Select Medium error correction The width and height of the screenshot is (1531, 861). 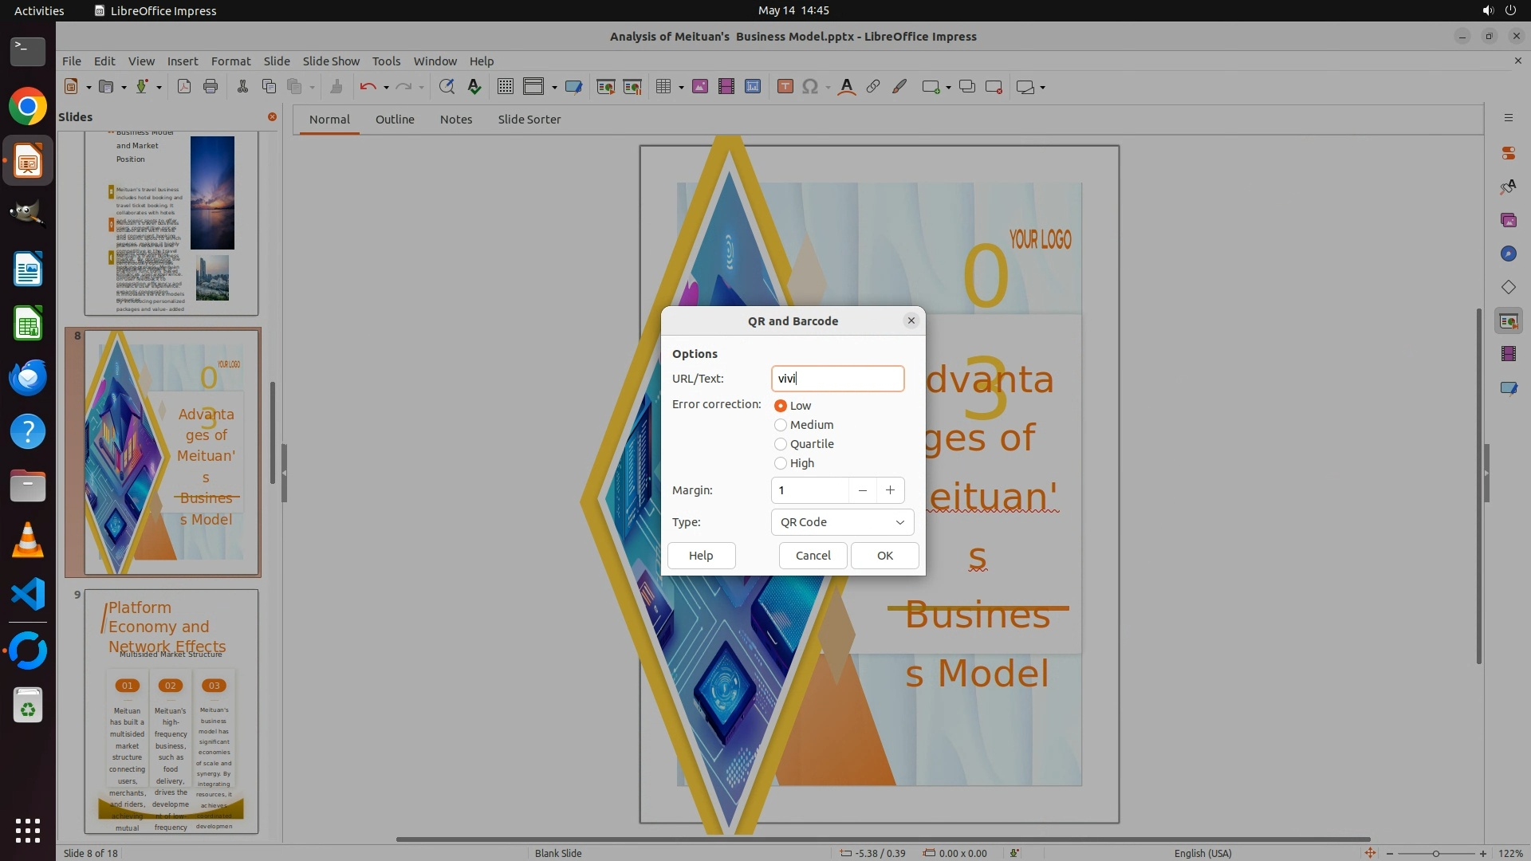pos(781,425)
